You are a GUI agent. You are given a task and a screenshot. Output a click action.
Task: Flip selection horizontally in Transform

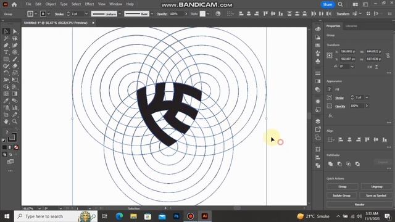coord(369,67)
